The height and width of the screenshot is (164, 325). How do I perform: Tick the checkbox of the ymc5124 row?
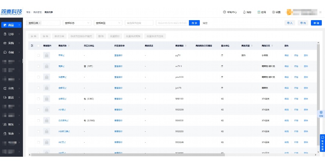[38, 77]
